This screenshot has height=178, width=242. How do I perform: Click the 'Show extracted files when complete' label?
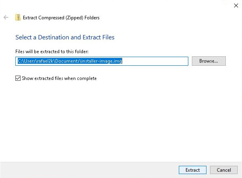[x=59, y=78]
